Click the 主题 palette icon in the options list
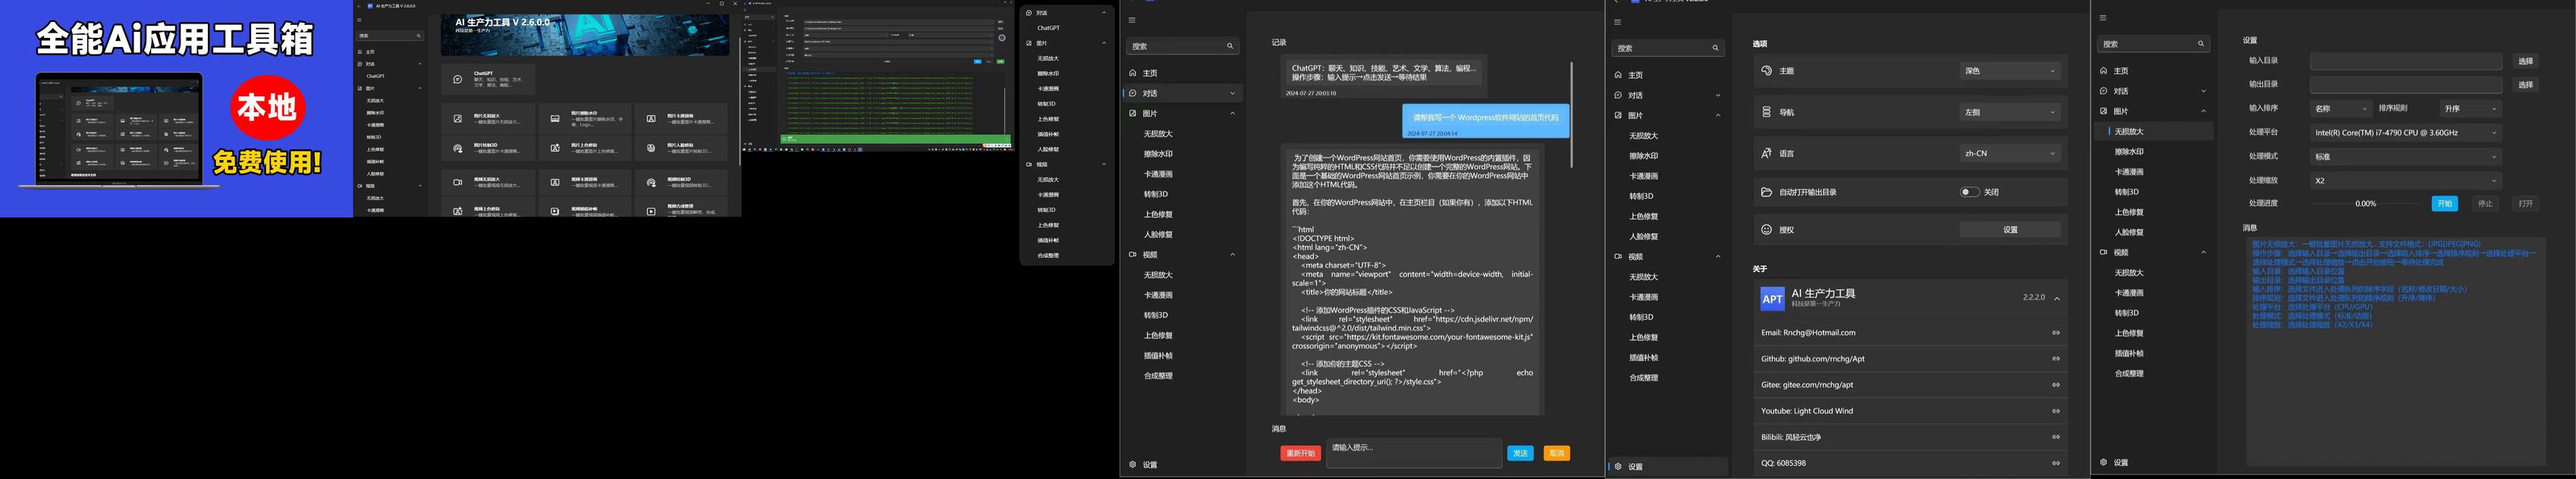This screenshot has width=2576, height=479. [x=1766, y=71]
